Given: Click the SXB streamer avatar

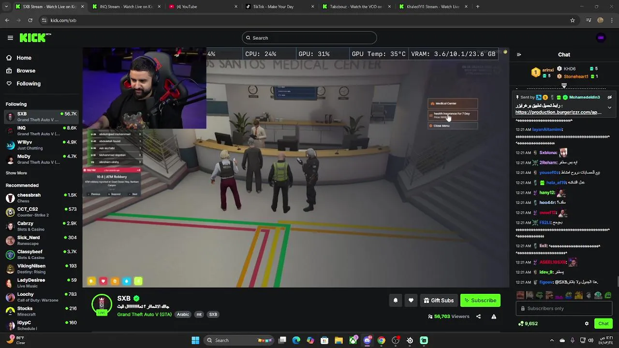Looking at the screenshot, I should pos(102,304).
